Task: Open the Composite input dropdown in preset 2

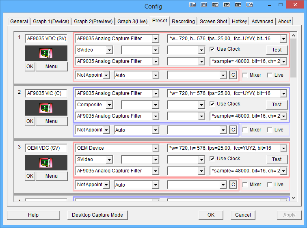Action: point(94,105)
